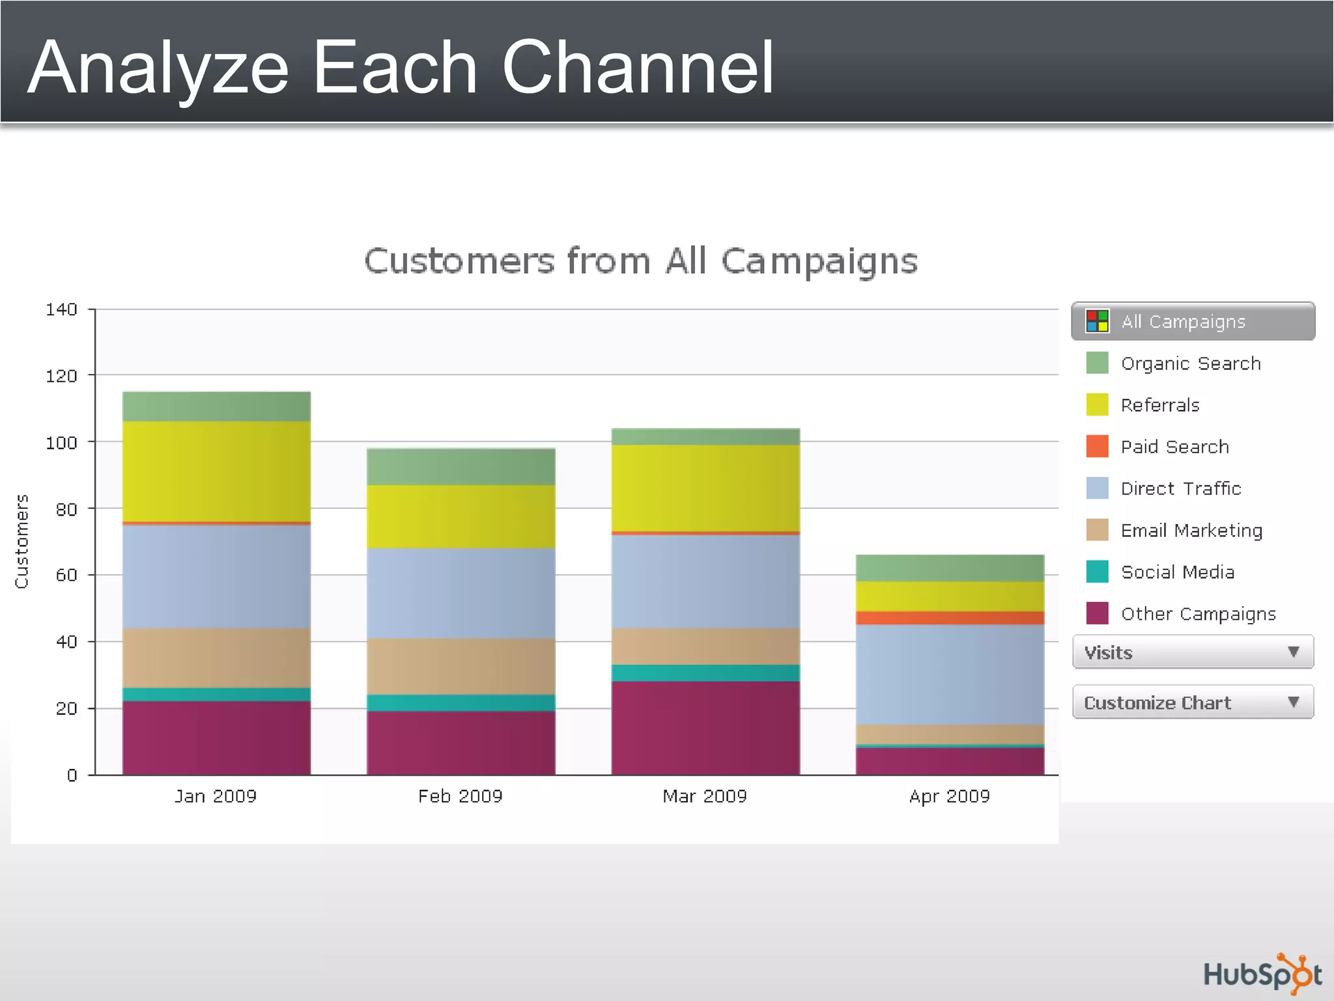
Task: Select Direct Traffic legend label
Action: pyautogui.click(x=1181, y=489)
